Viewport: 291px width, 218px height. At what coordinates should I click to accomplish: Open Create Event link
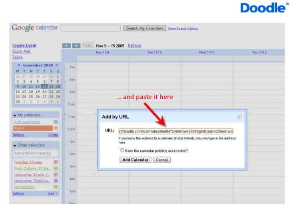[24, 46]
